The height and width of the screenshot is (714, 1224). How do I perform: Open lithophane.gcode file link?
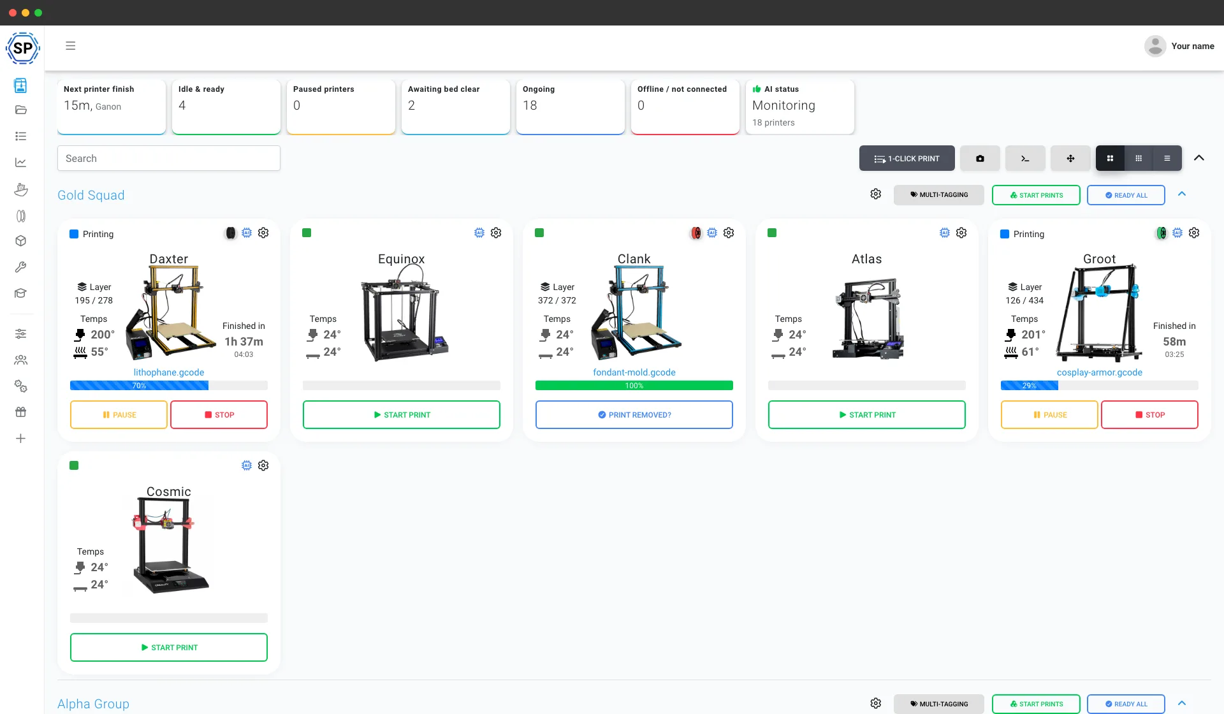click(169, 372)
